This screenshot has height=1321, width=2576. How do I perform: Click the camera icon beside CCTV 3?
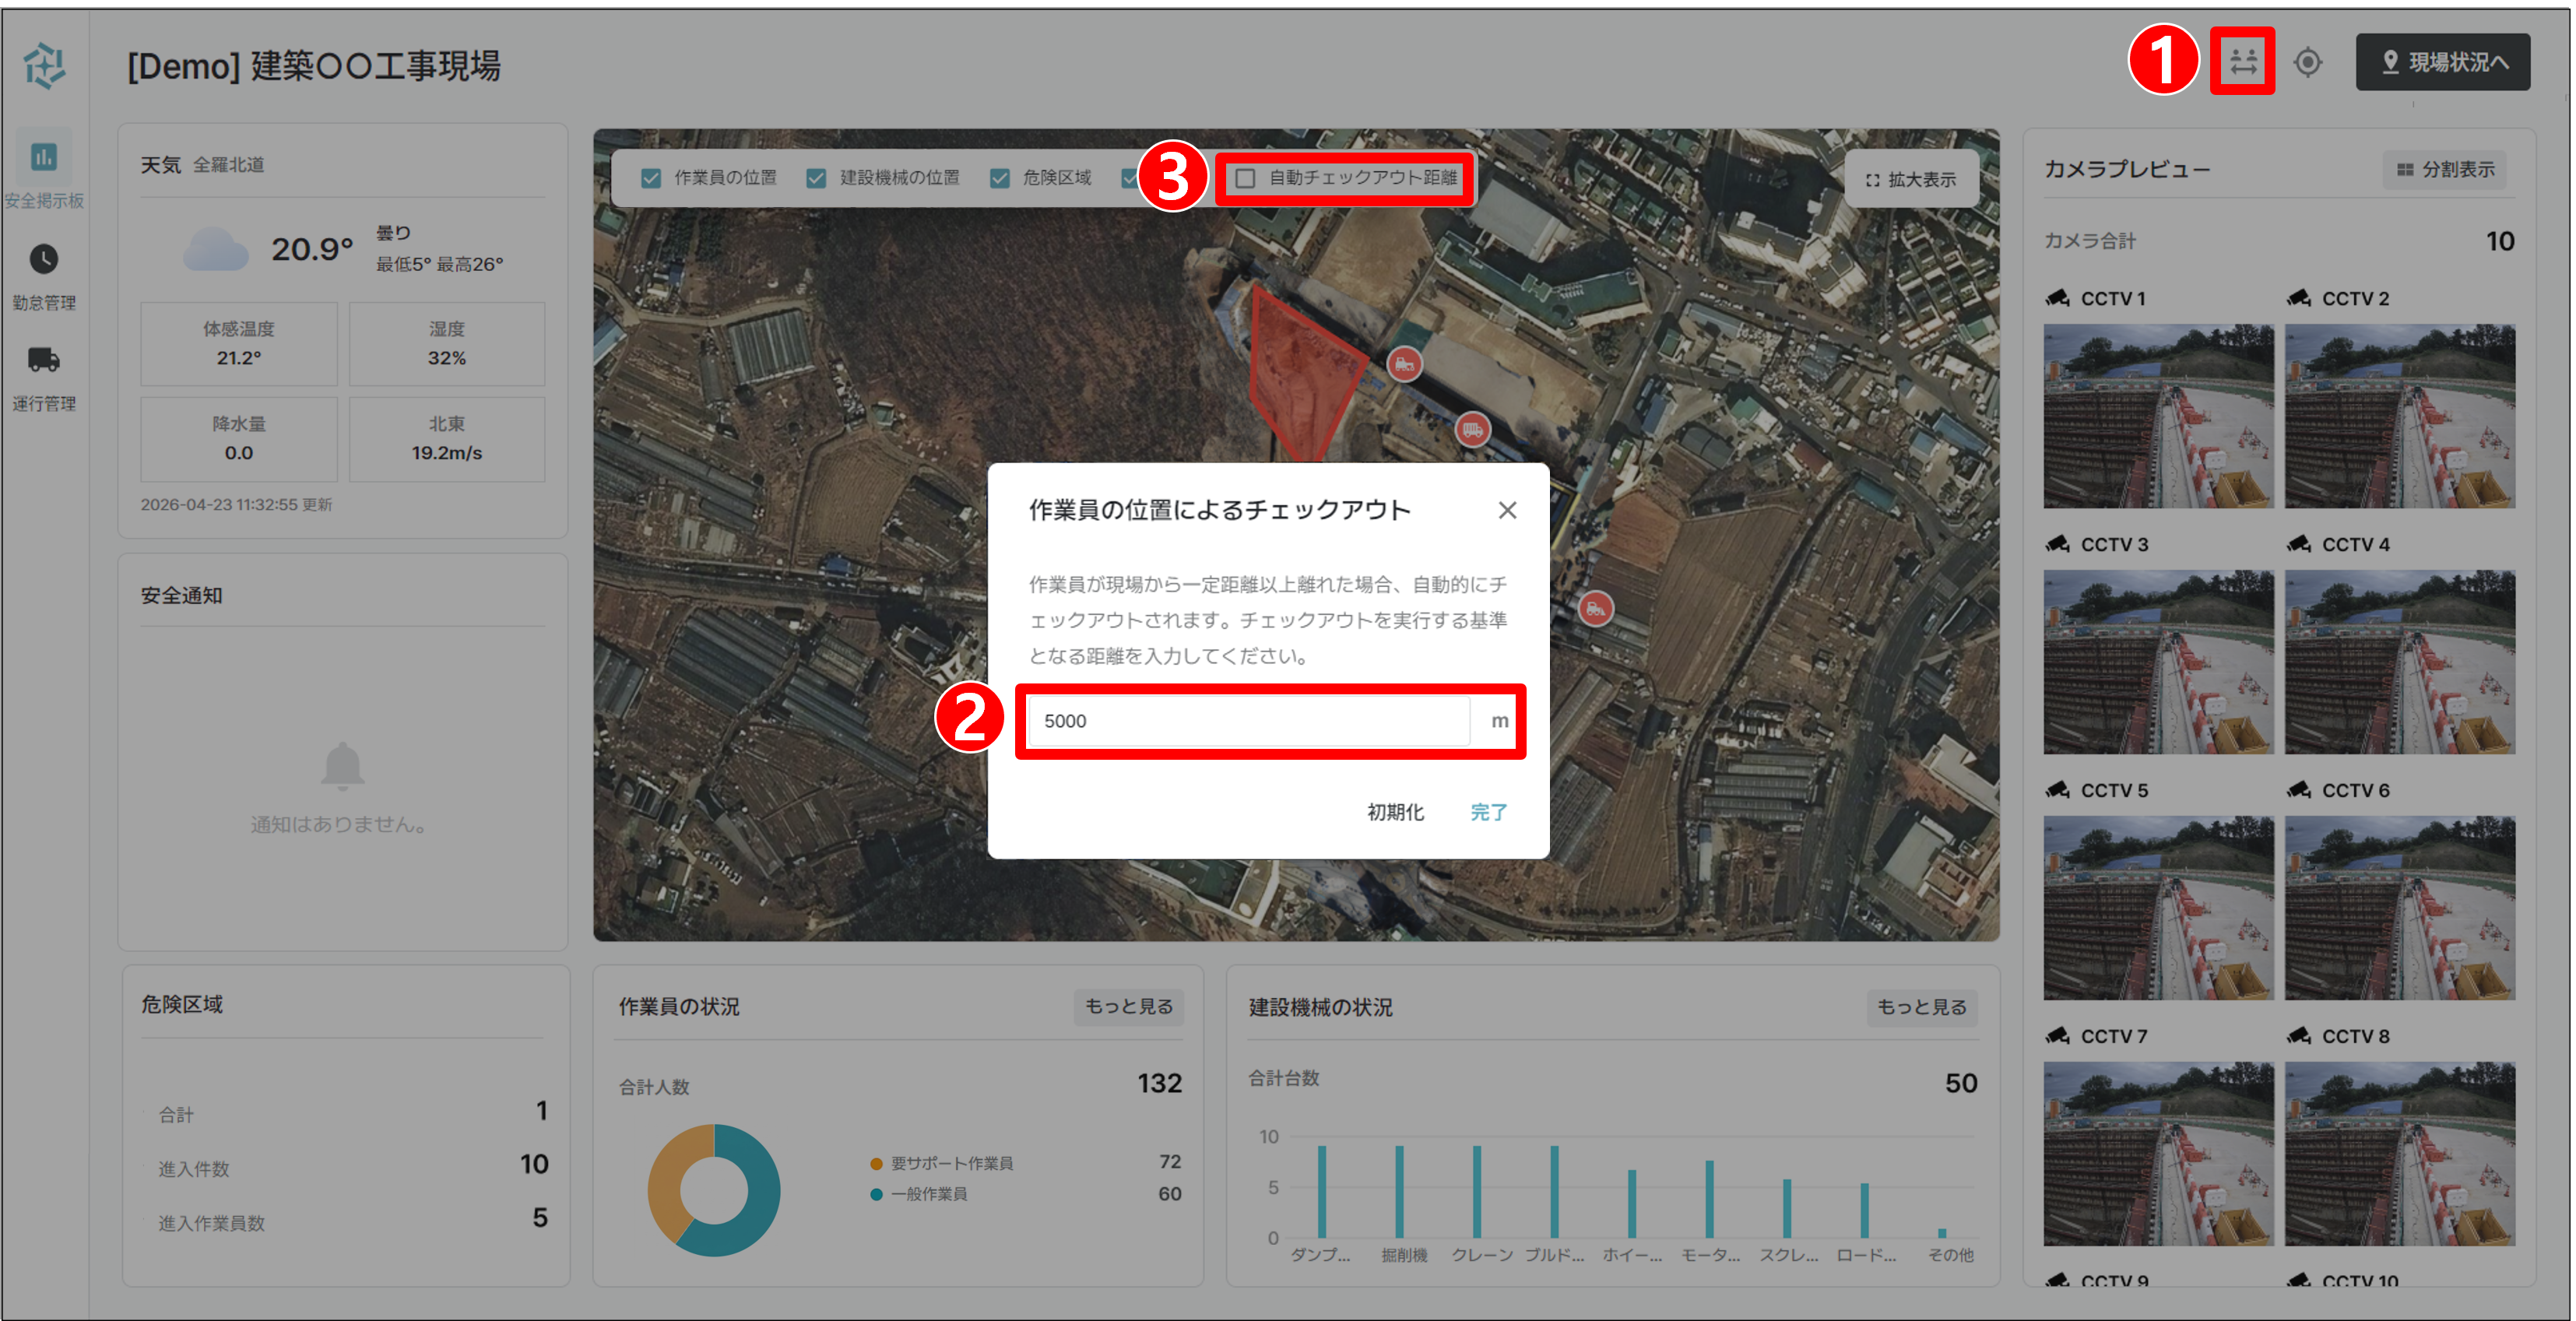(2058, 544)
